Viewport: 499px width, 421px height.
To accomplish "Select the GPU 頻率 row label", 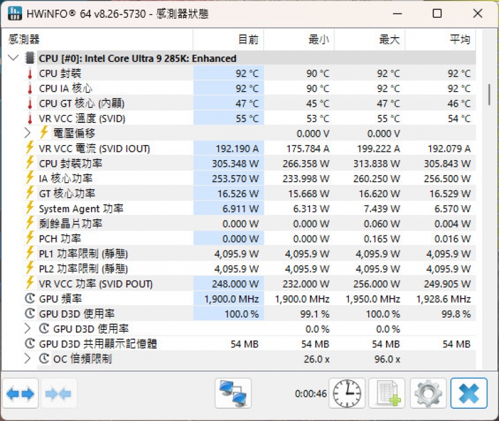I will (60, 299).
